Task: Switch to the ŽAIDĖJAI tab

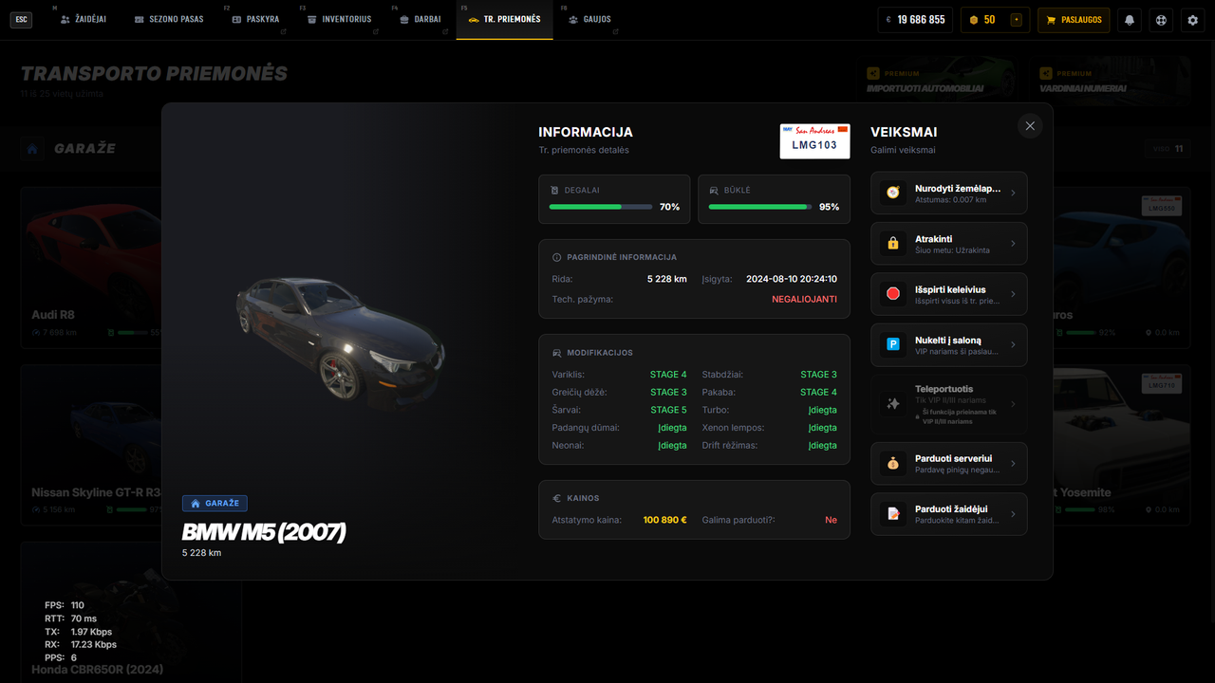Action: click(84, 19)
